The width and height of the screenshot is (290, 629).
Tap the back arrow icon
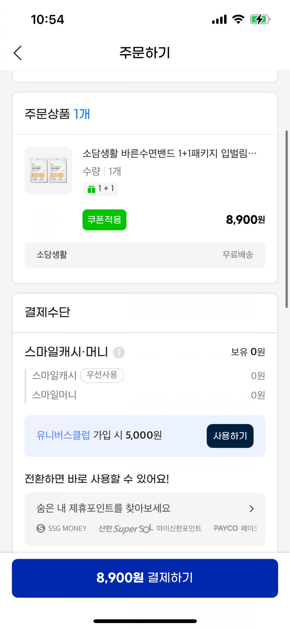(18, 53)
